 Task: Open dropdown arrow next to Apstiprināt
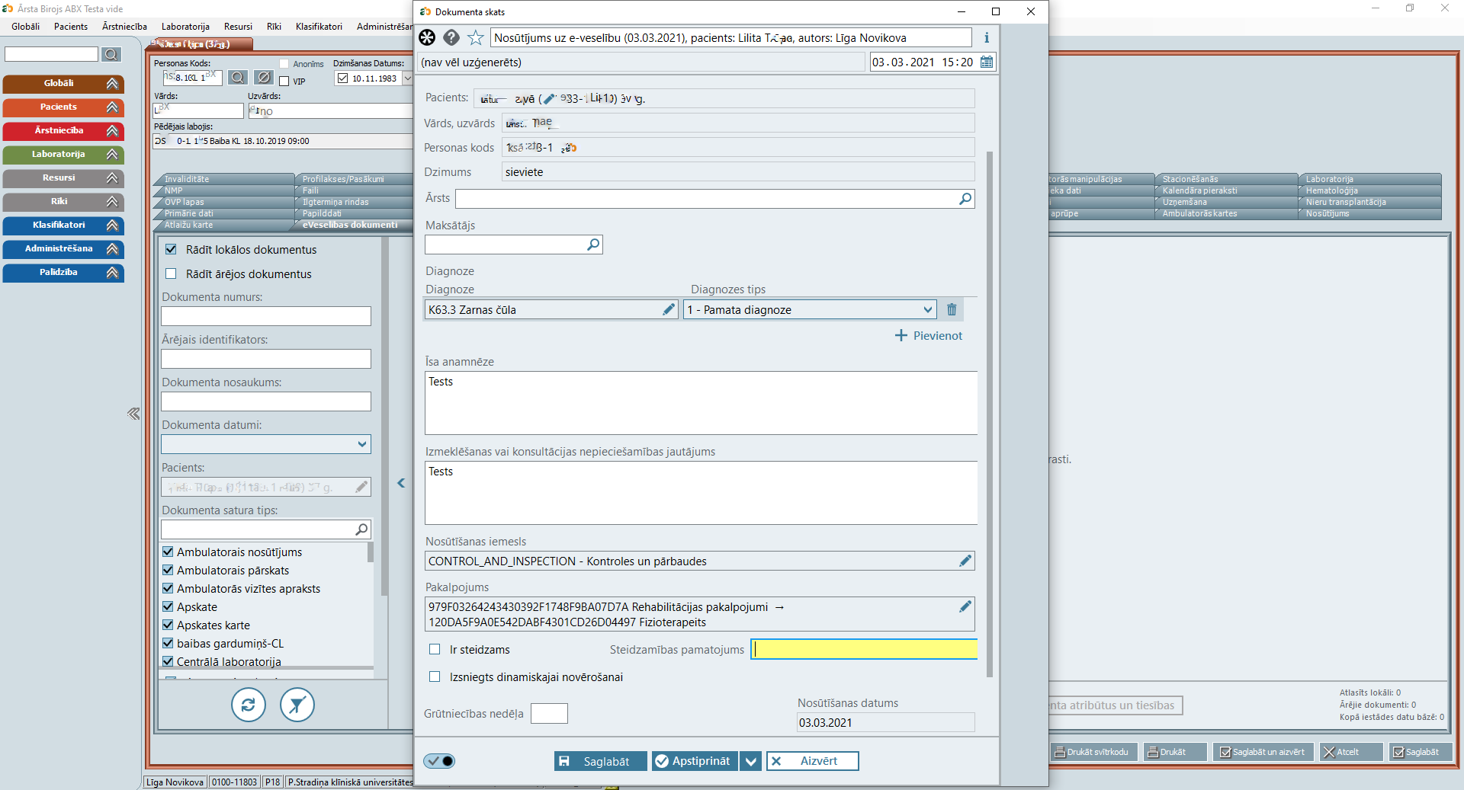tap(750, 761)
